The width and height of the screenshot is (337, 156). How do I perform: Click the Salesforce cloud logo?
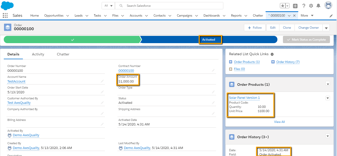tap(7, 5)
